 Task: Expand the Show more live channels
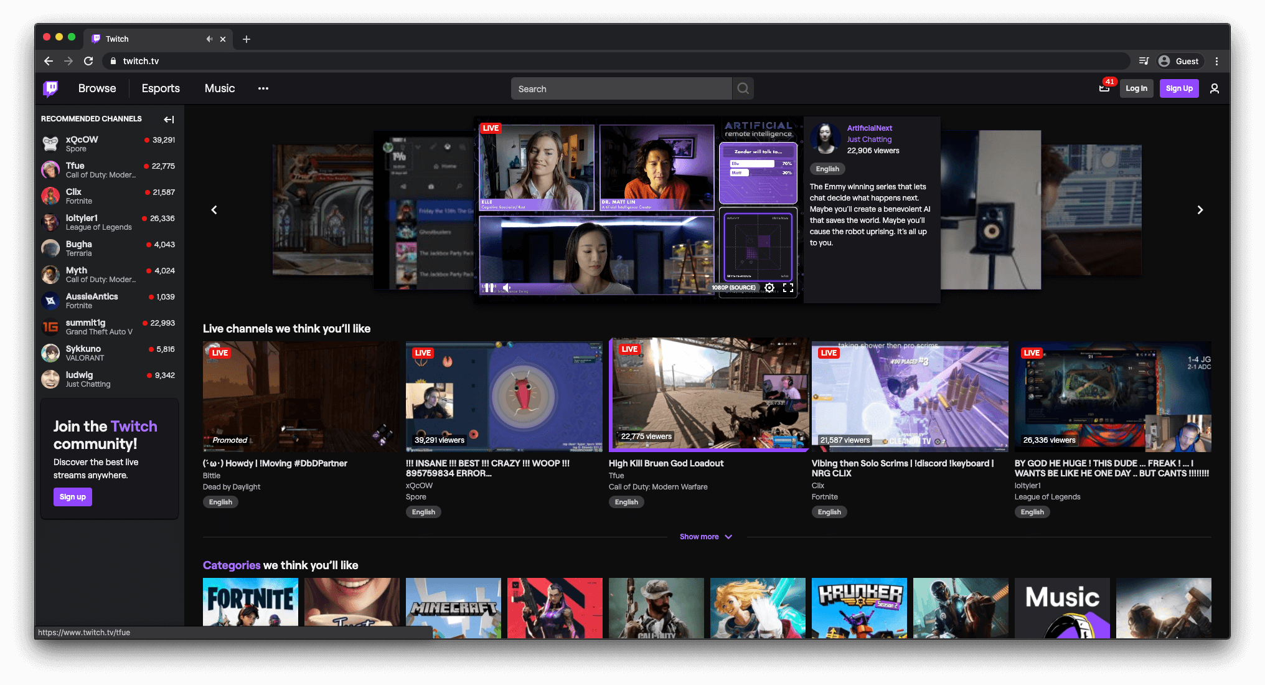pos(707,536)
